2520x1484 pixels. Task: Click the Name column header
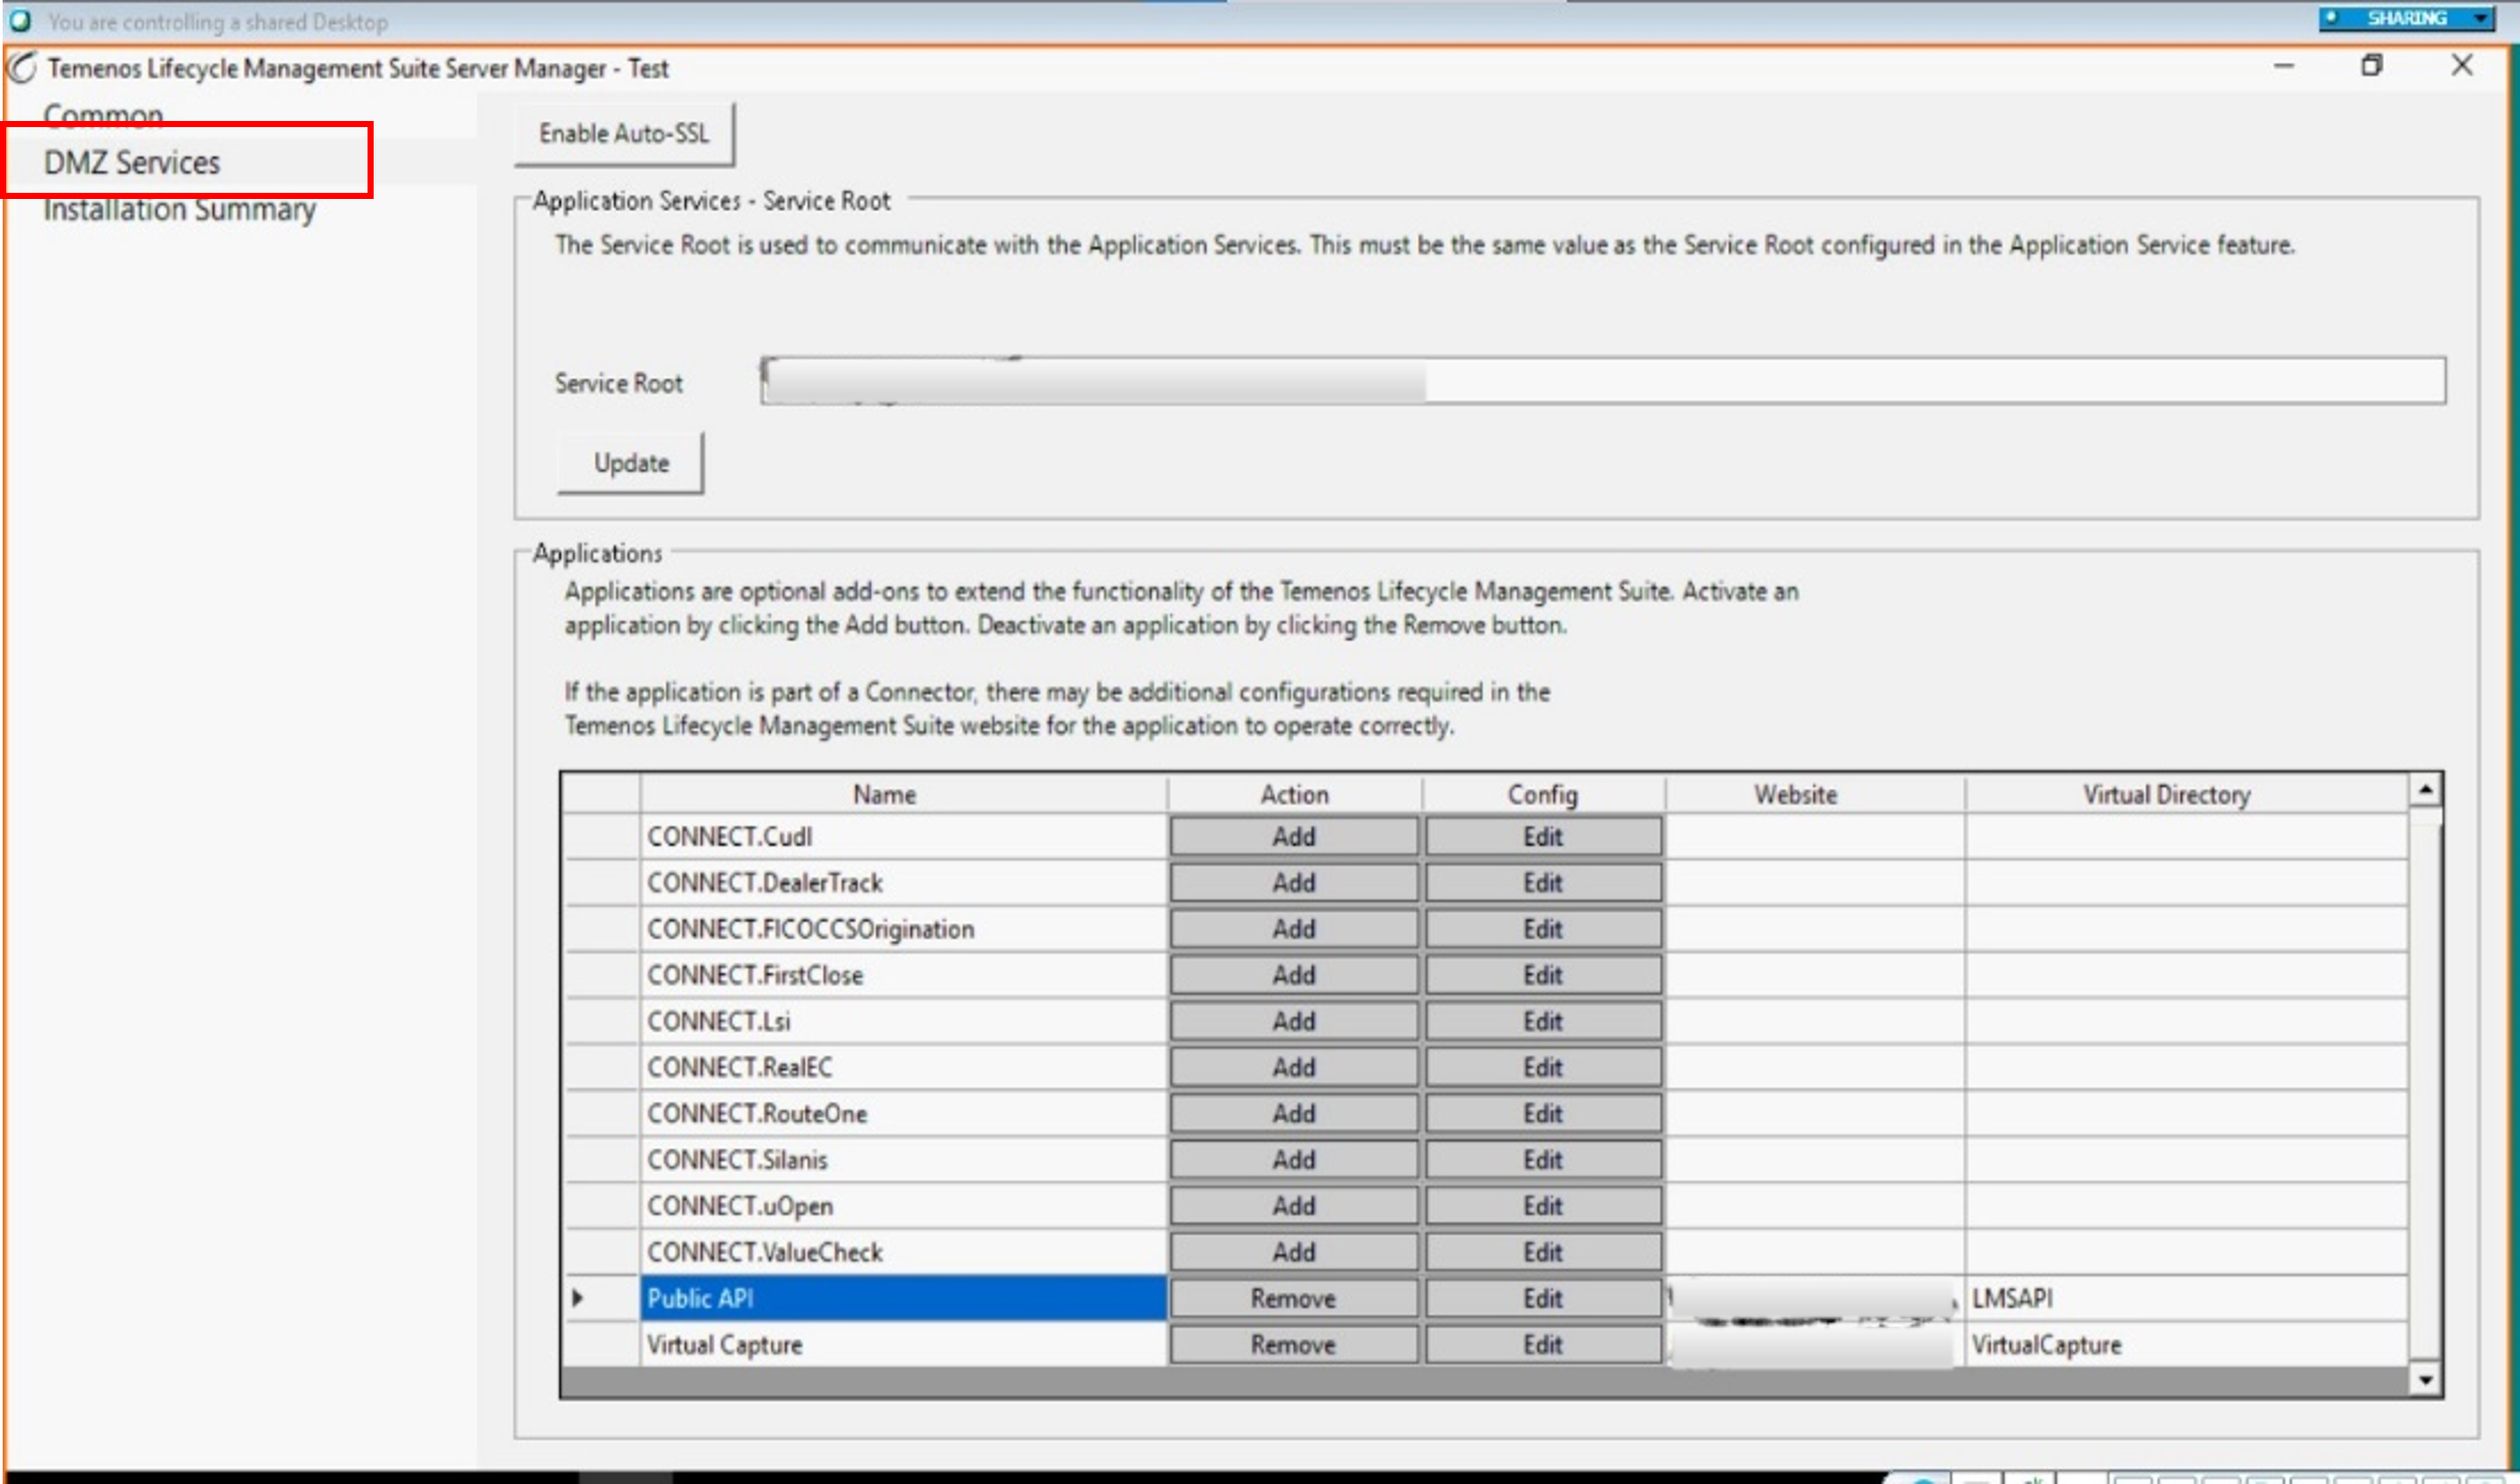(903, 794)
